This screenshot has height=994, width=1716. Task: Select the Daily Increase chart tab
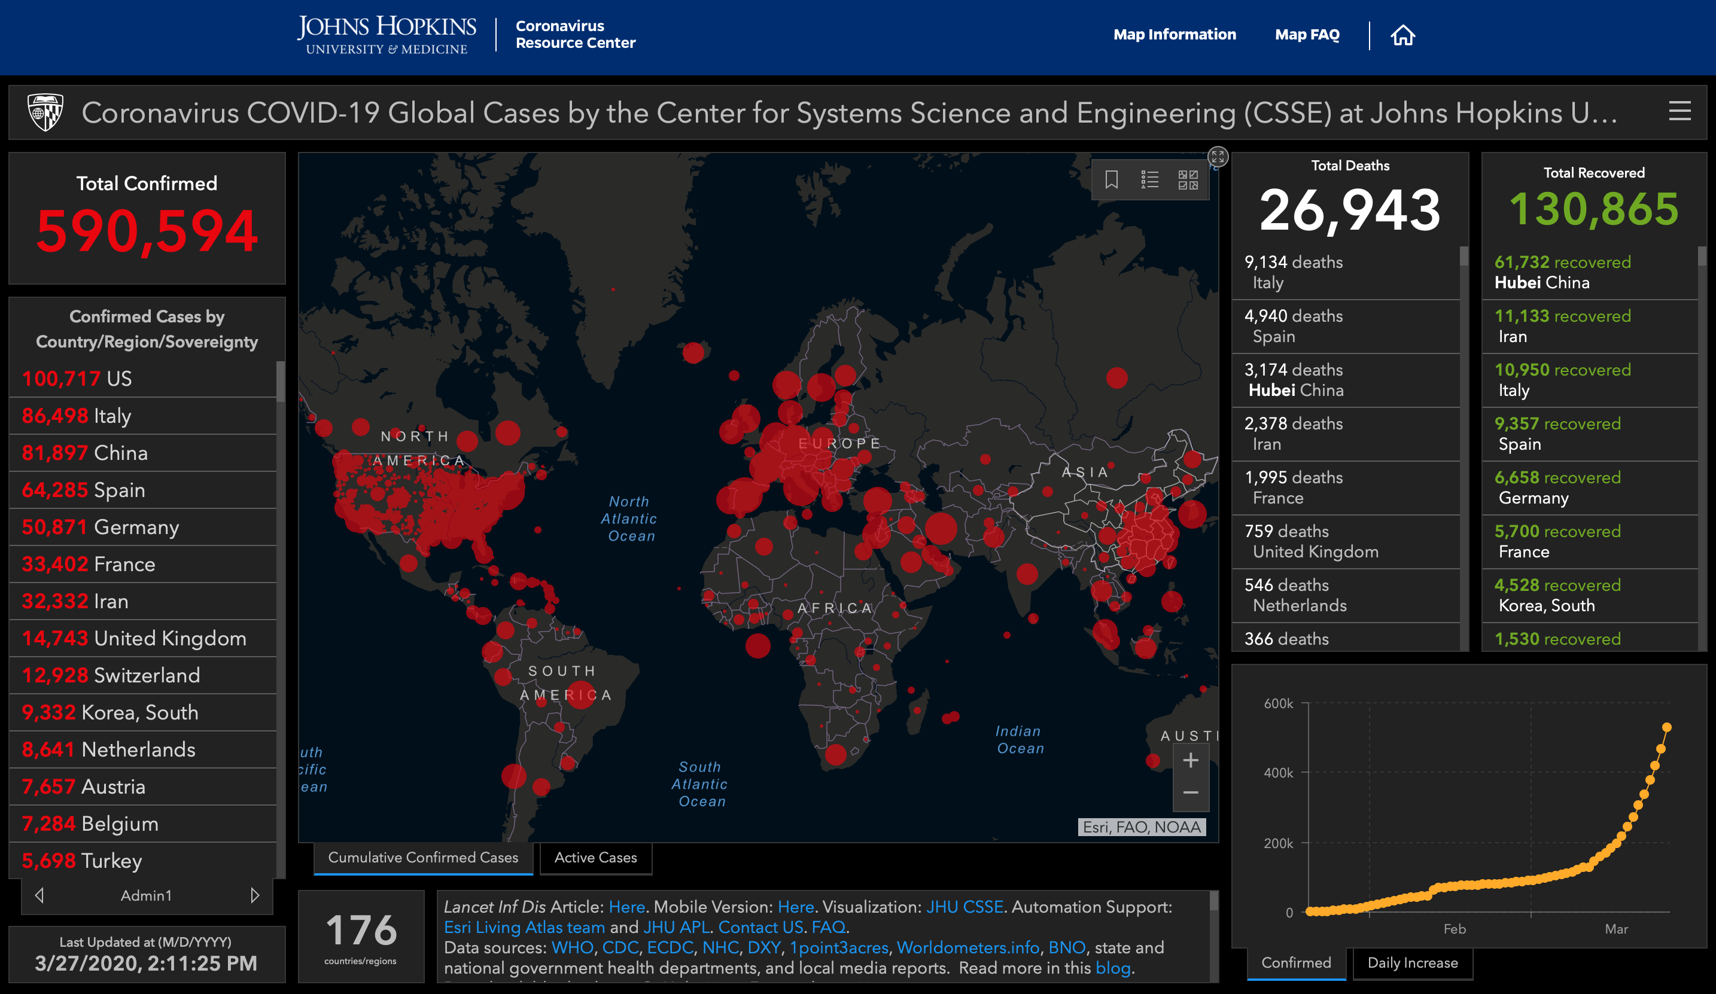[1412, 963]
